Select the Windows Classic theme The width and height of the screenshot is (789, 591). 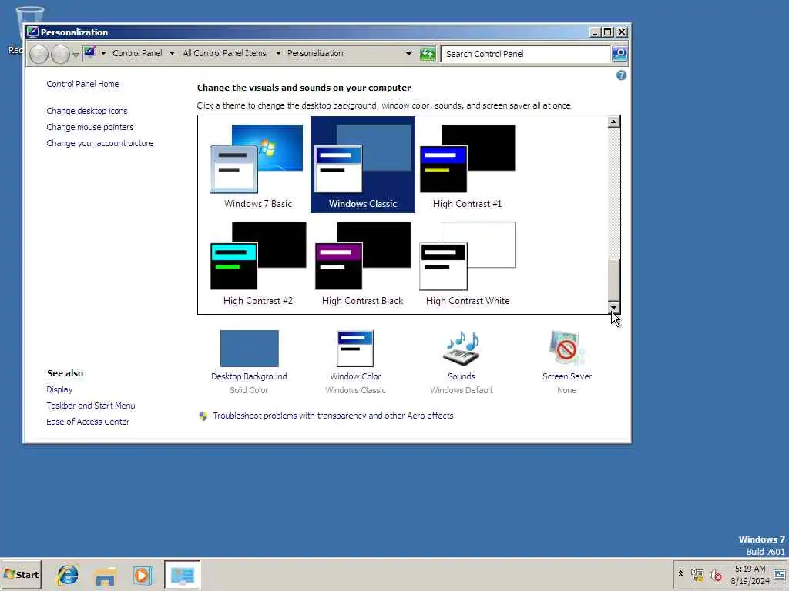[362, 165]
